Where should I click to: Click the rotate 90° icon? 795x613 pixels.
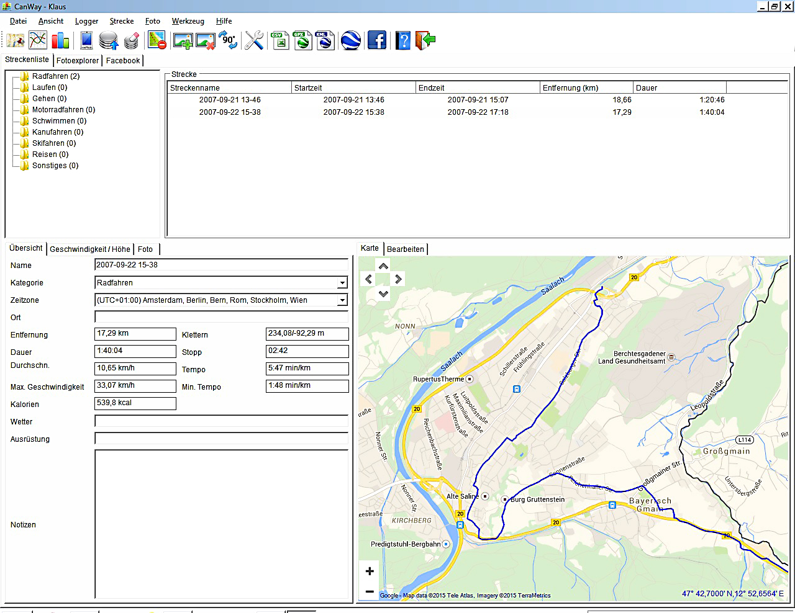click(x=229, y=41)
